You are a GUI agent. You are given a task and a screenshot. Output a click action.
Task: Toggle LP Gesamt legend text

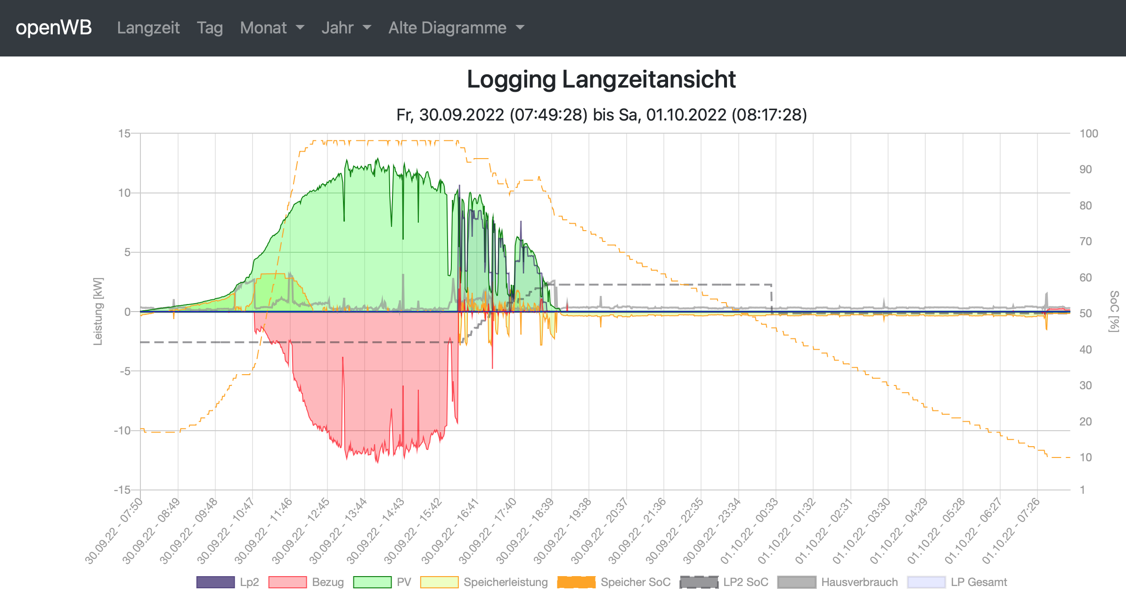point(979,582)
